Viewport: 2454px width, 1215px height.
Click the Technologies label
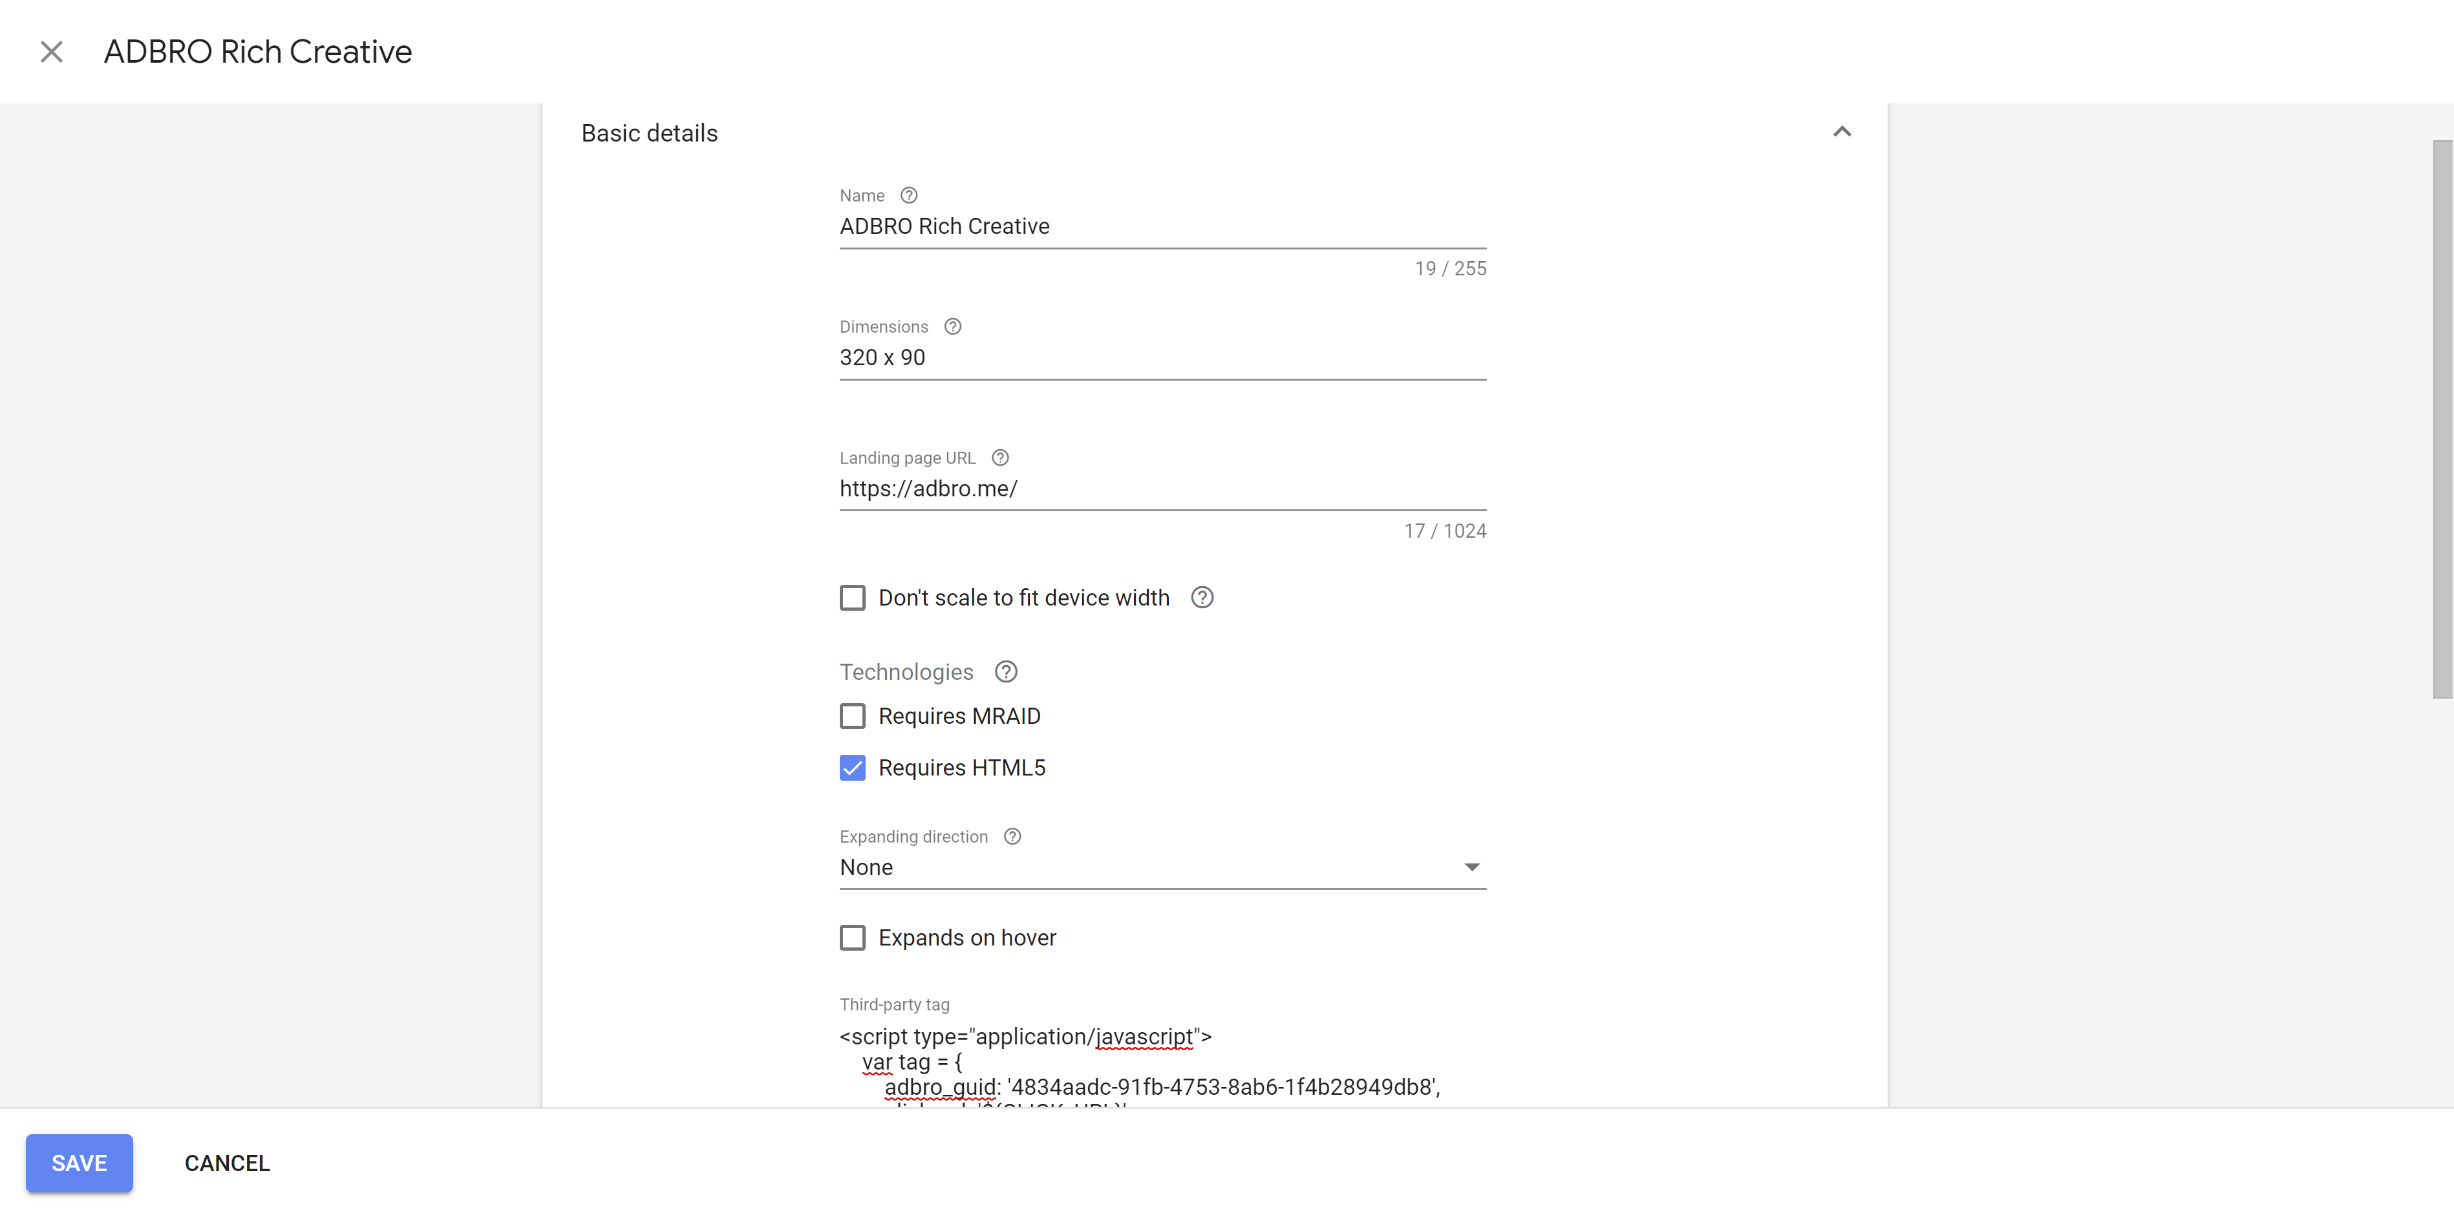click(906, 672)
